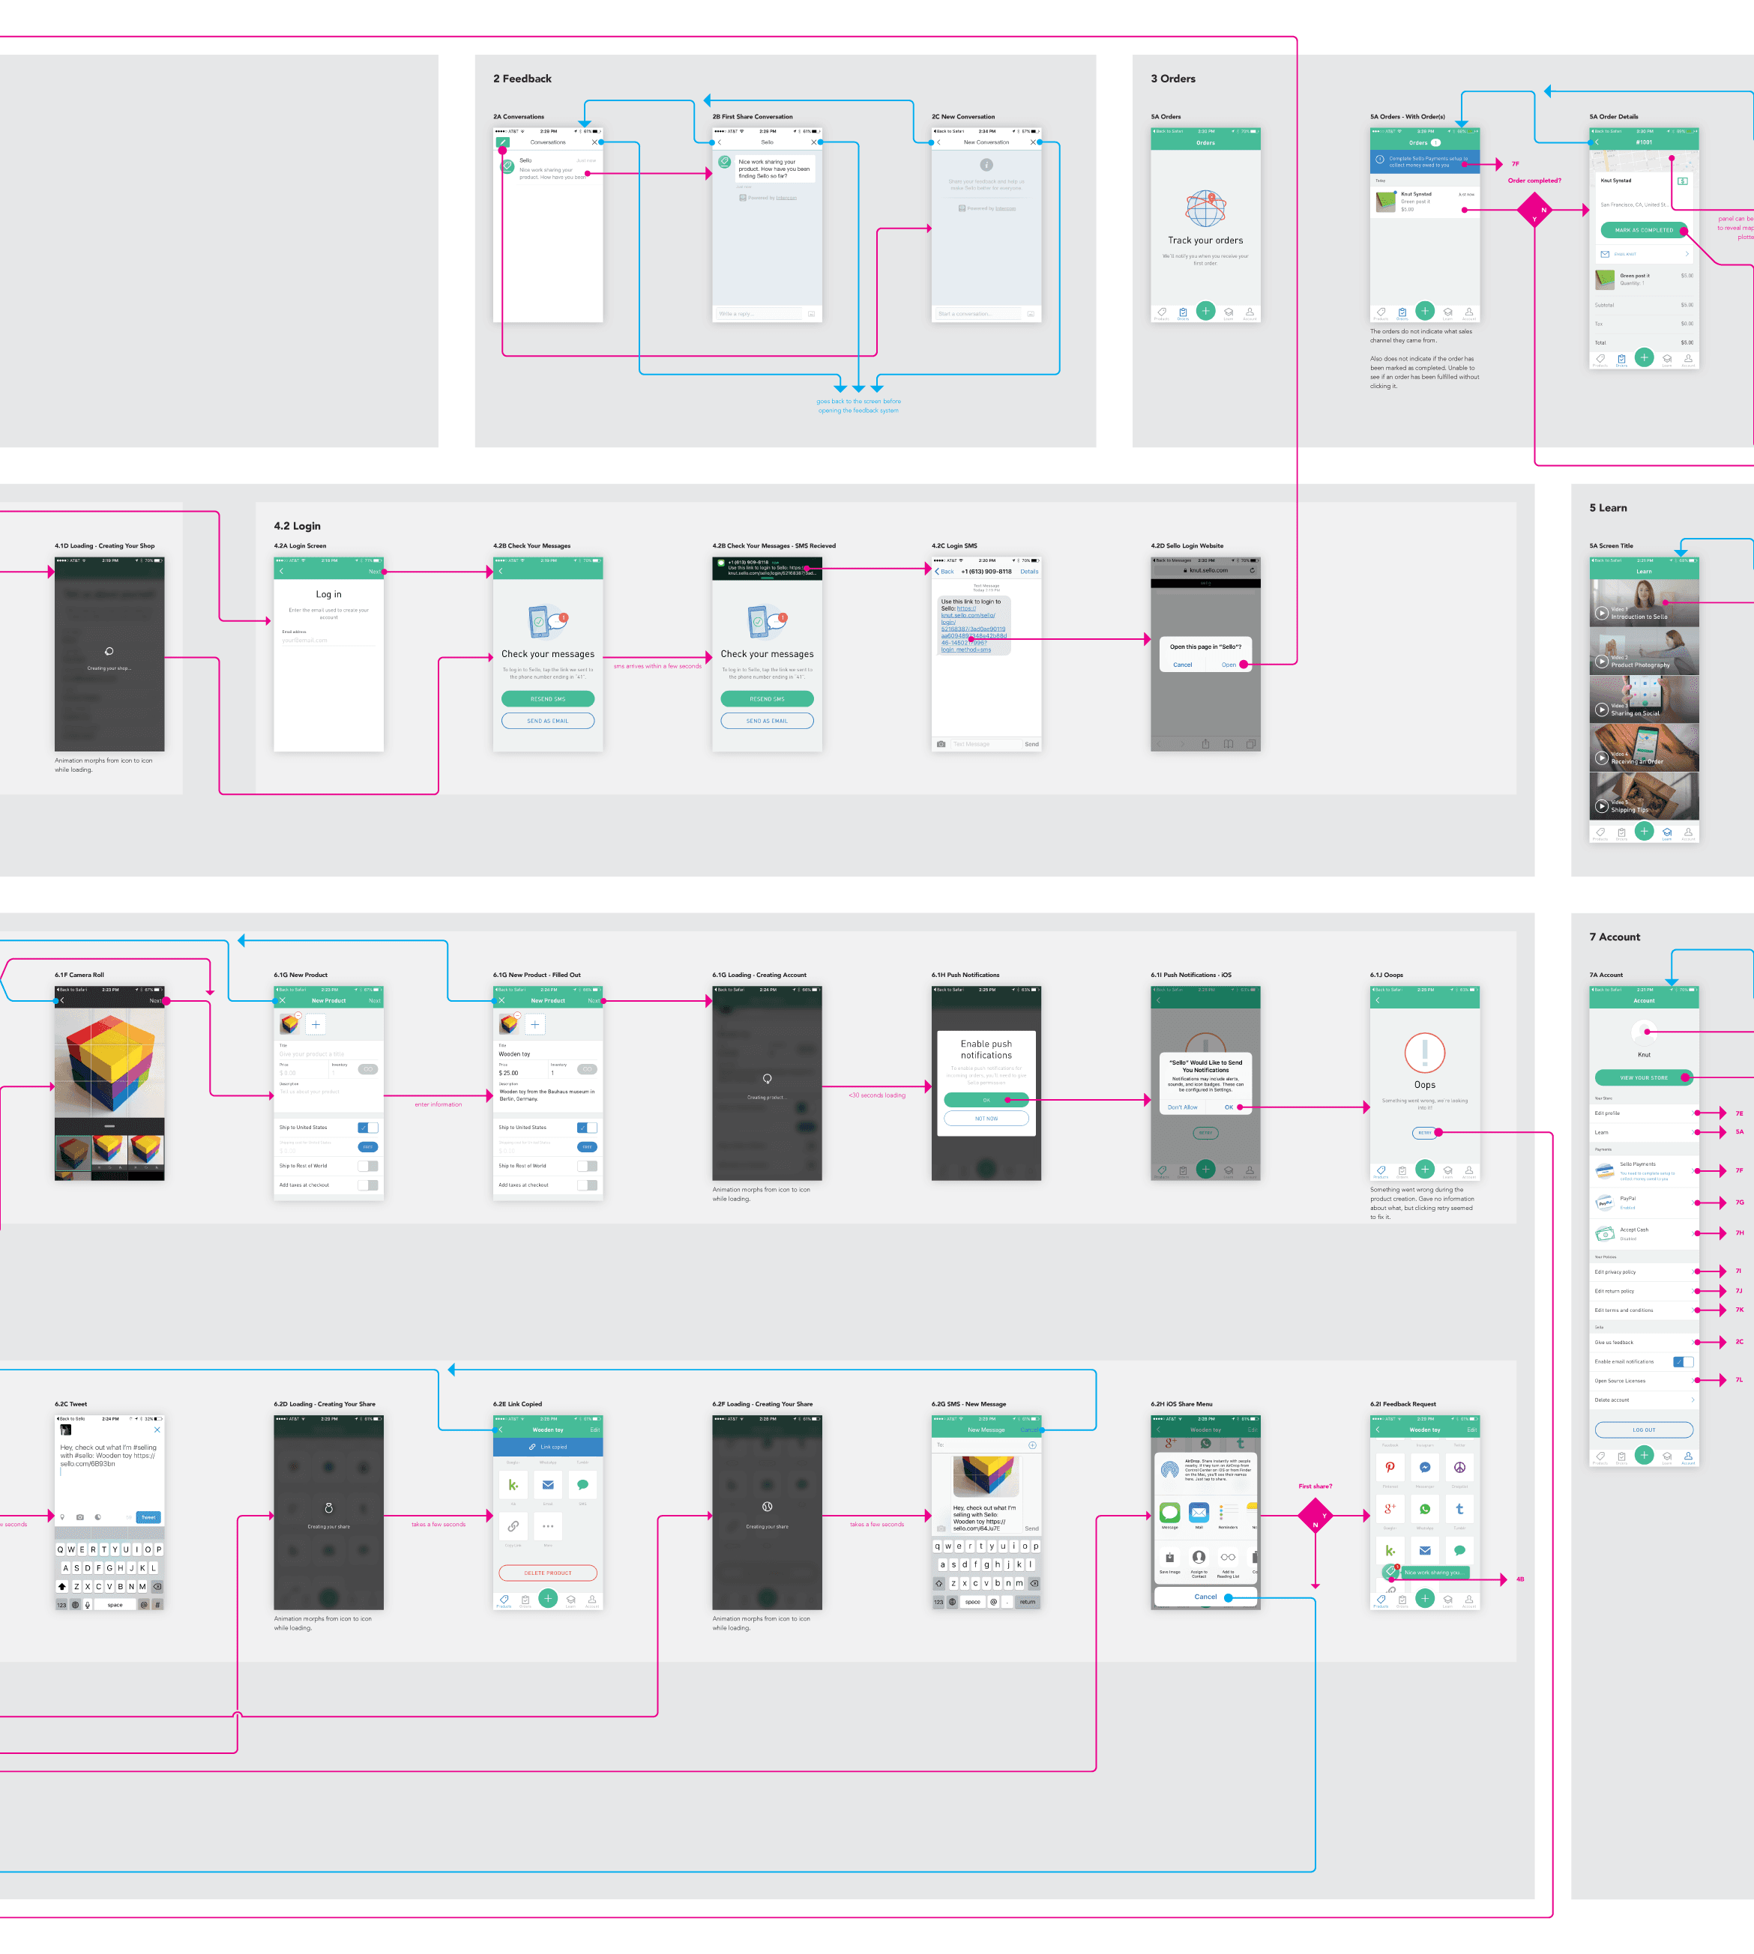The height and width of the screenshot is (1954, 1754).
Task: Tap the Kik share icon in 6.2E Link Copied
Action: click(513, 1485)
